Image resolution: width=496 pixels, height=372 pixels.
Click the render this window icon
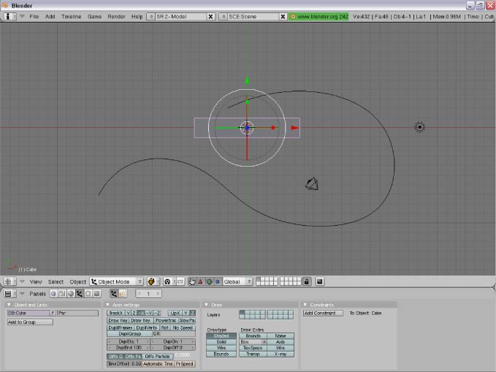319,281
